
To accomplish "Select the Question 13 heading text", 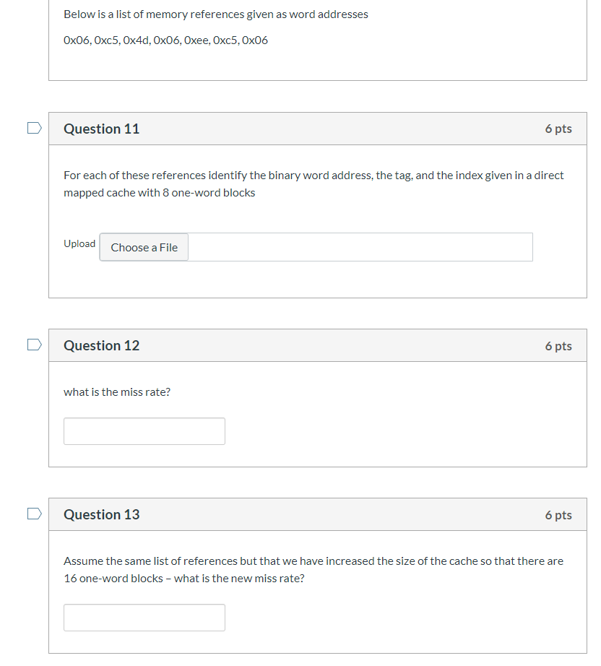I will point(102,514).
